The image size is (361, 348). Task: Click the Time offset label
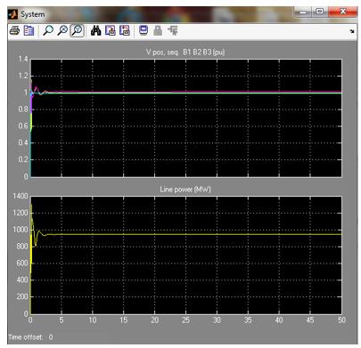click(x=26, y=337)
